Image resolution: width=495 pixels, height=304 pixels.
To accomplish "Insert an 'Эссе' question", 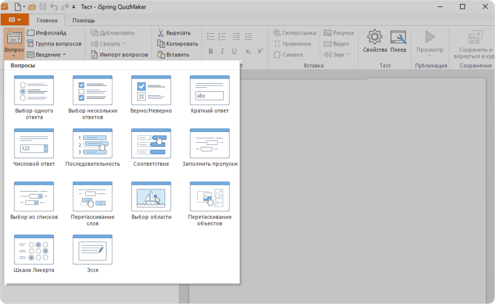I will click(92, 250).
